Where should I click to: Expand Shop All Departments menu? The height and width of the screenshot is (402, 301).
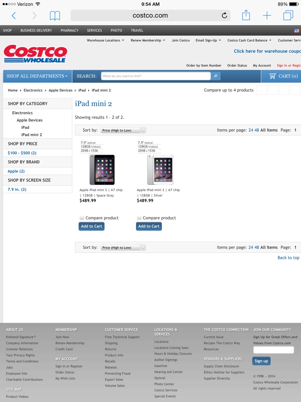tap(37, 76)
